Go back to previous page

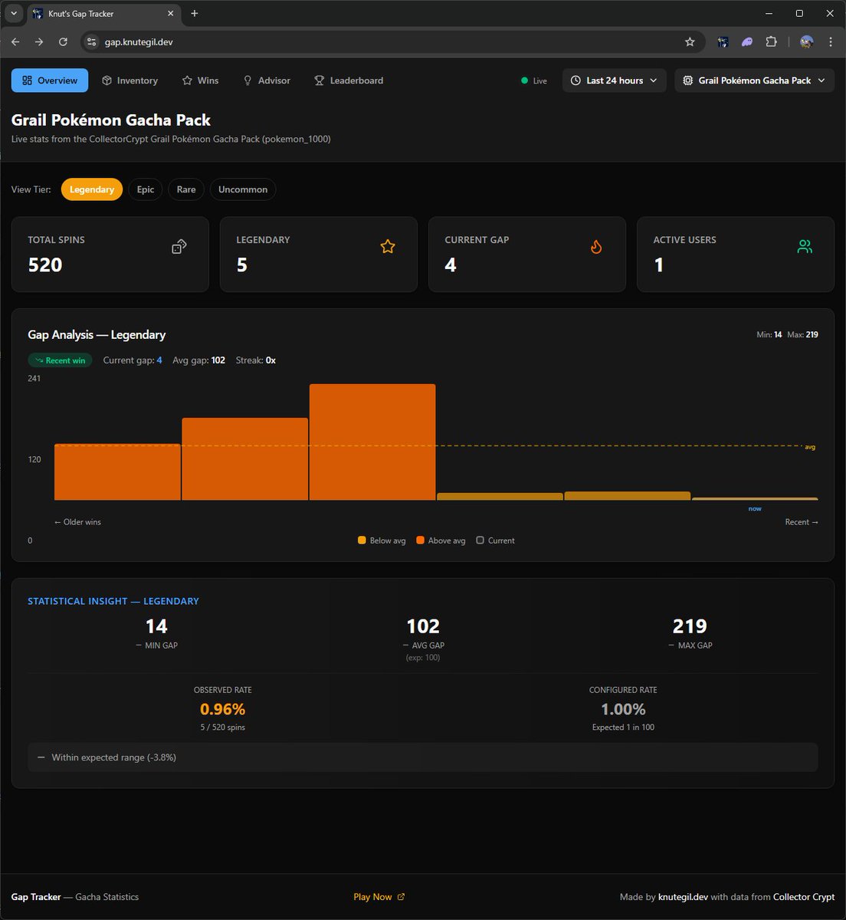point(15,41)
